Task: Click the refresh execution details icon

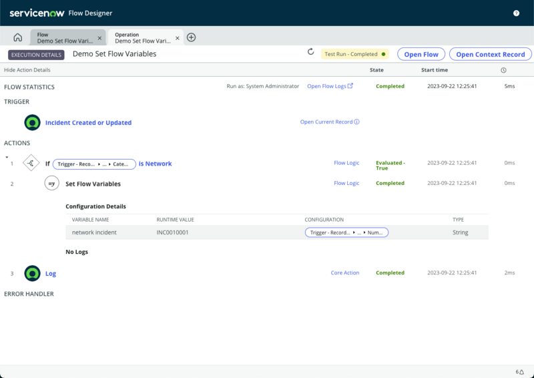Action: coord(310,52)
